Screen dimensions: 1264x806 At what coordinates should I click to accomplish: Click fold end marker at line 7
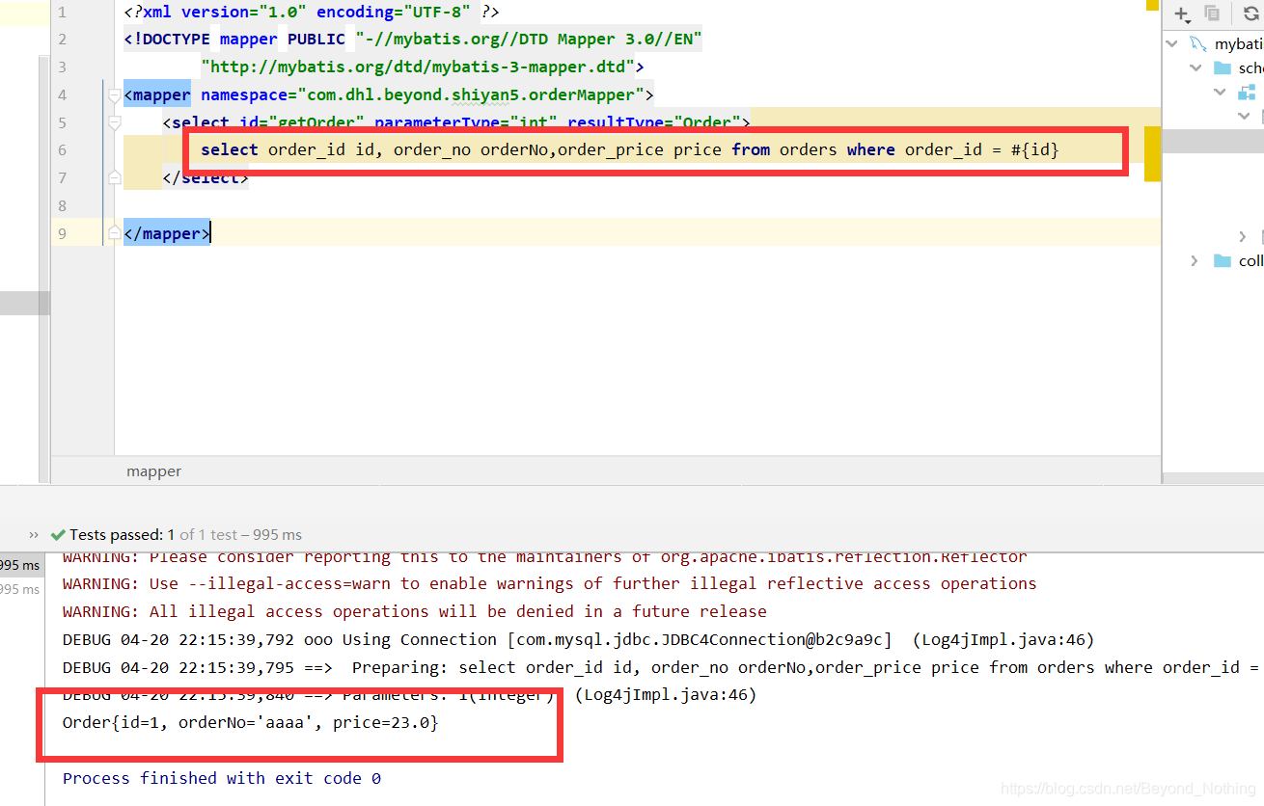click(x=115, y=177)
